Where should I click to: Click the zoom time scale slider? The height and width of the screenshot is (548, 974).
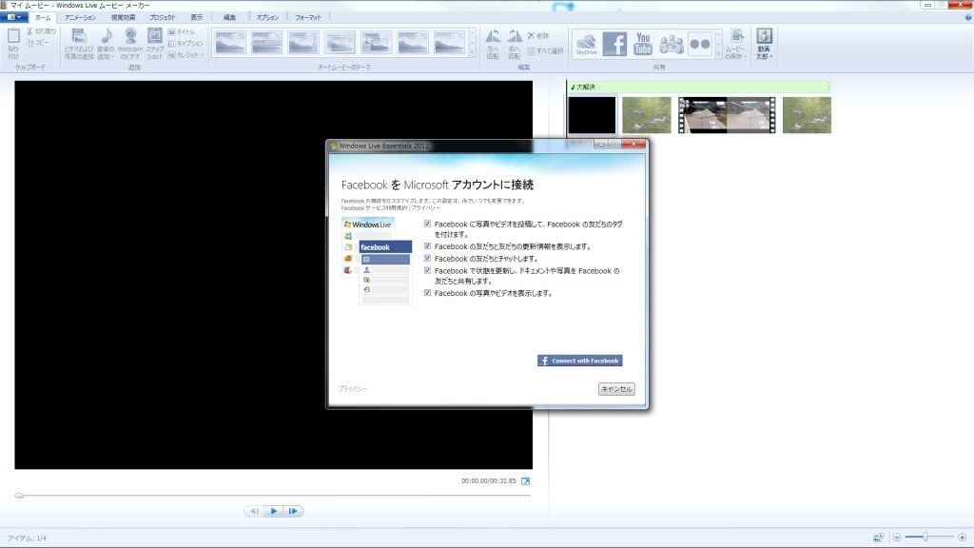[x=925, y=537]
